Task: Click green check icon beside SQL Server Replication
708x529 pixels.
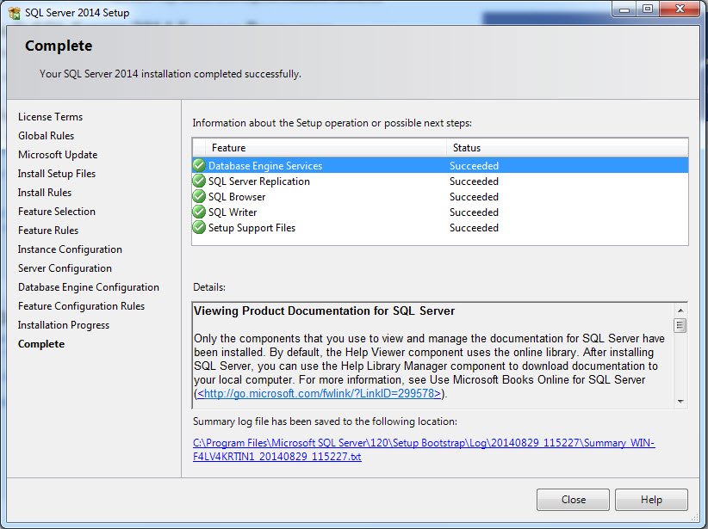Action: pyautogui.click(x=199, y=181)
